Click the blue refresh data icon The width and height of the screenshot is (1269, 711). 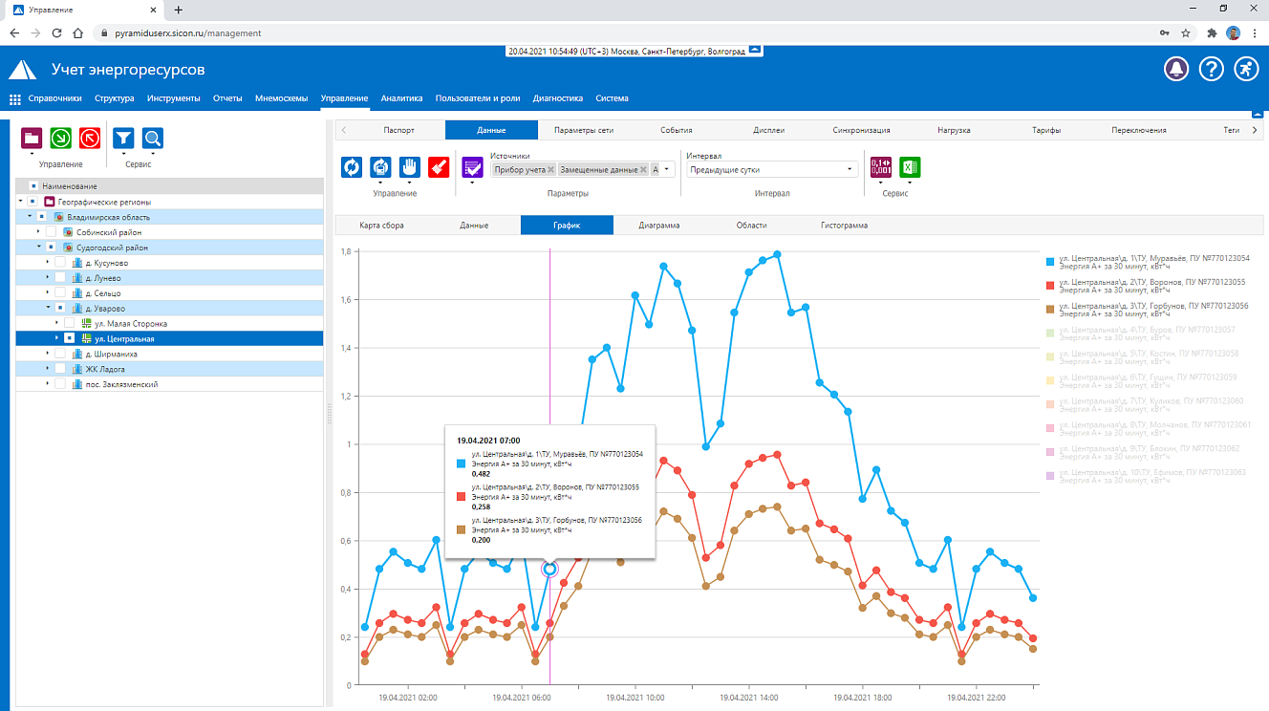(353, 167)
